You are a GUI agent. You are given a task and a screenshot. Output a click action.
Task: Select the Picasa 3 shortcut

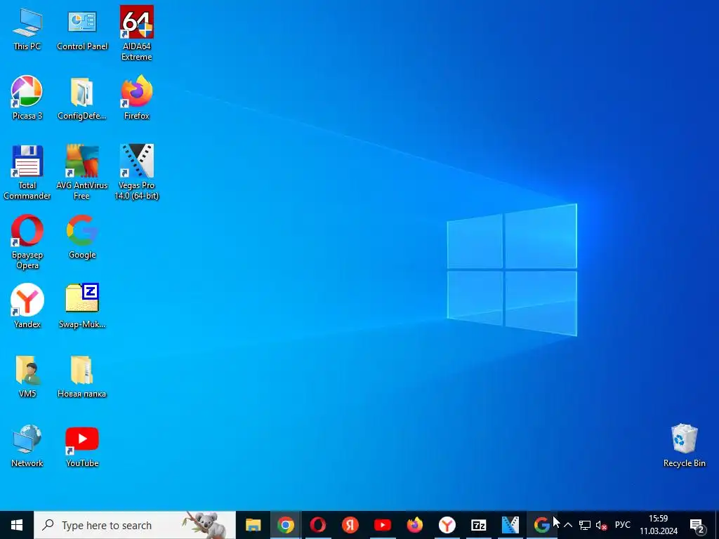[27, 98]
